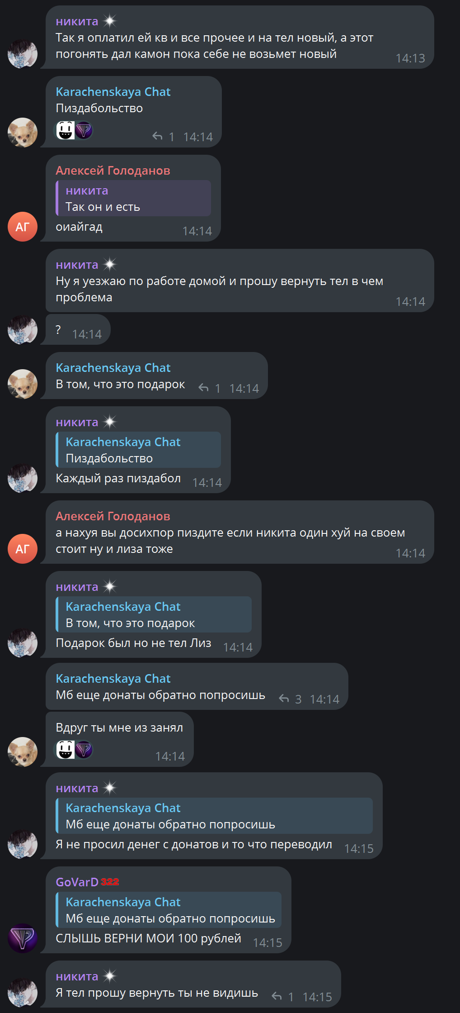
Task: Open the GoVarD 322 profile name
Action: pyautogui.click(x=87, y=882)
